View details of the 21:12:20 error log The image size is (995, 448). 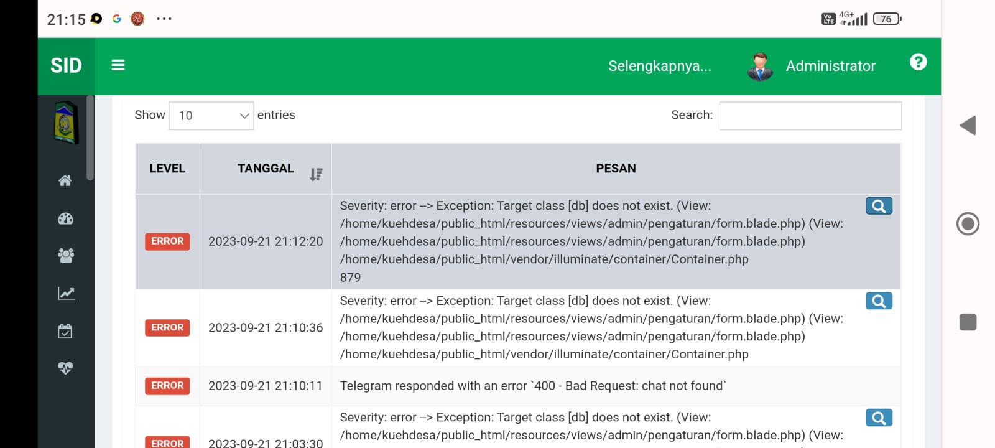point(878,205)
